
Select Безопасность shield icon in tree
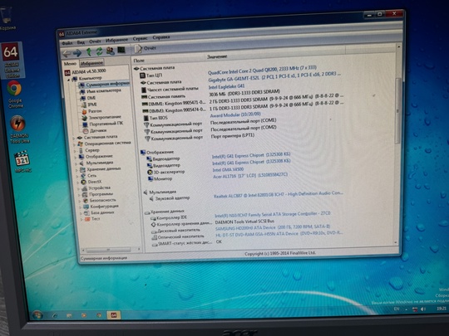pos(85,201)
